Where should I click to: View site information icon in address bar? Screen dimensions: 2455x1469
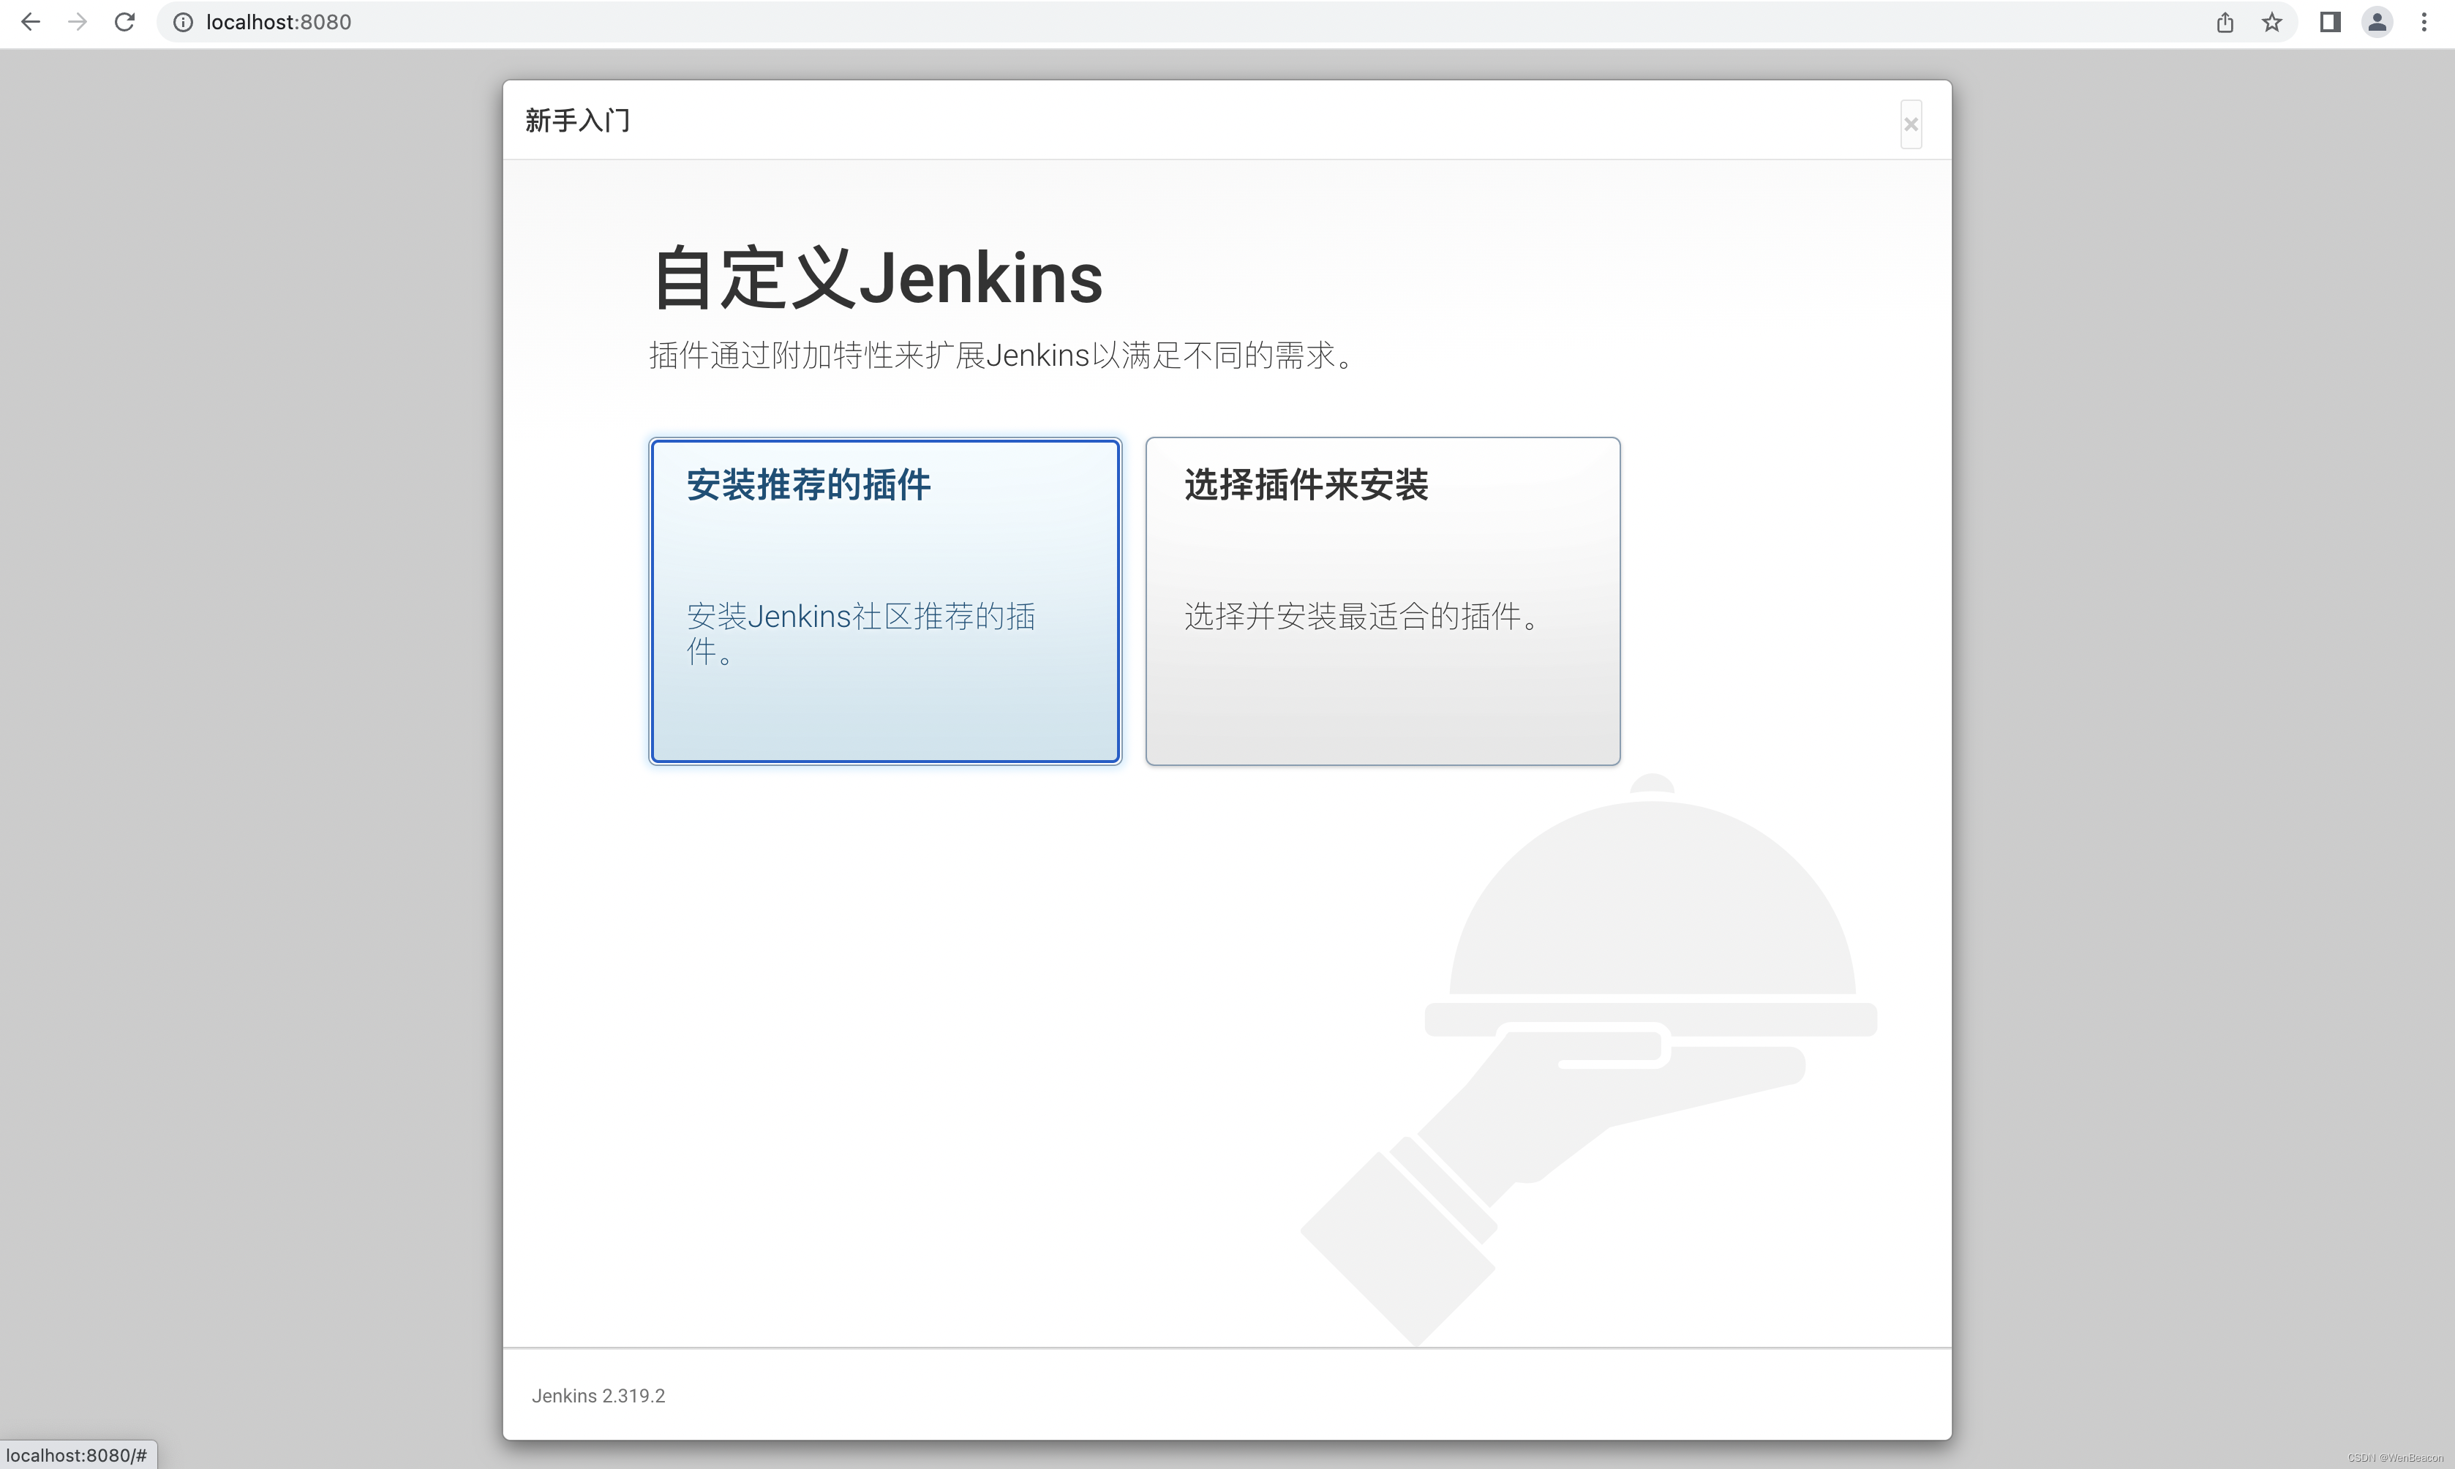click(x=183, y=22)
